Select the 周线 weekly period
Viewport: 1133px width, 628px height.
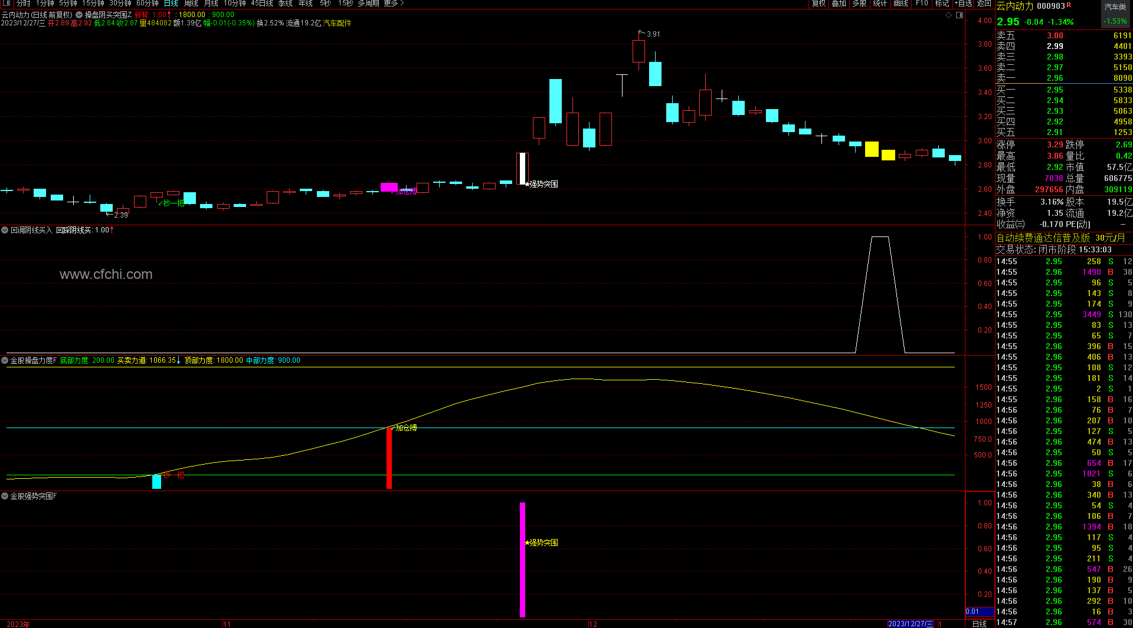(191, 4)
